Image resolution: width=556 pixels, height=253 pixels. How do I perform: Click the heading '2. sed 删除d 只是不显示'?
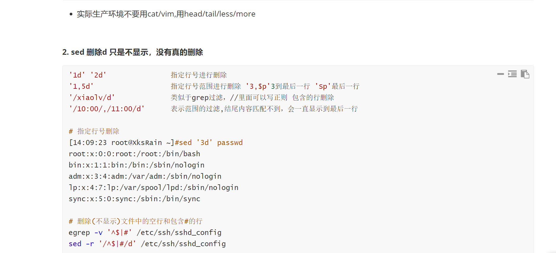point(133,52)
